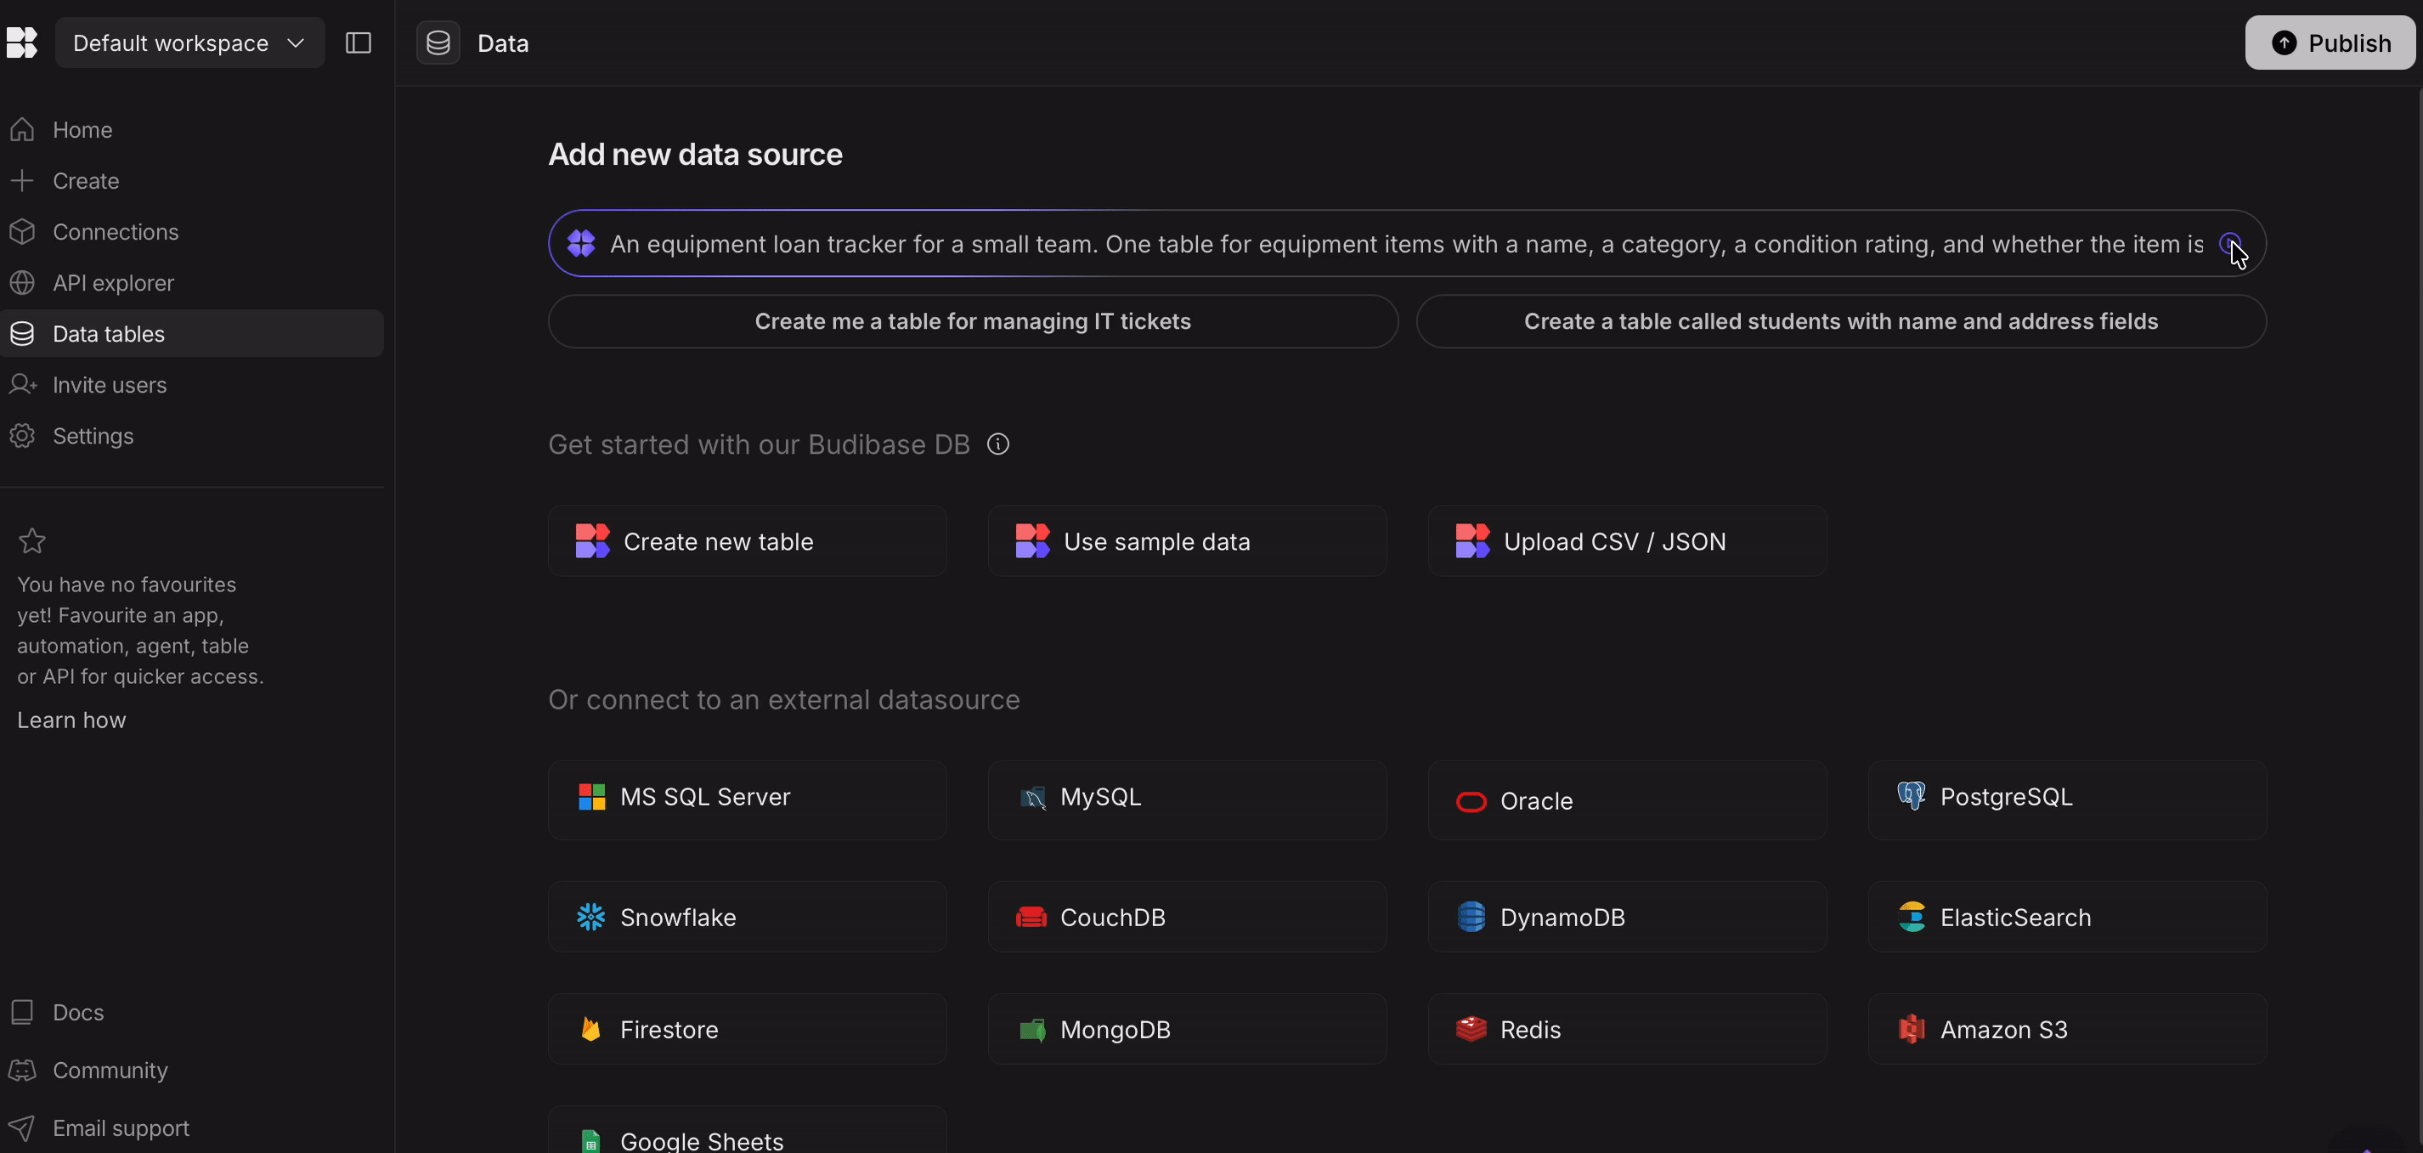
Task: Select the ElasticSearch datasource
Action: click(x=2068, y=917)
